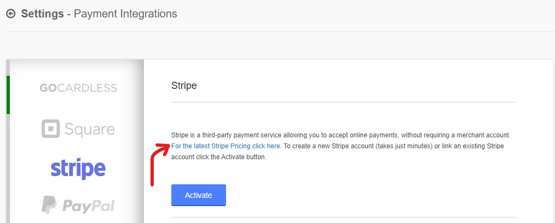Click the back arrow beside Settings
The image size is (555, 223).
11,14
